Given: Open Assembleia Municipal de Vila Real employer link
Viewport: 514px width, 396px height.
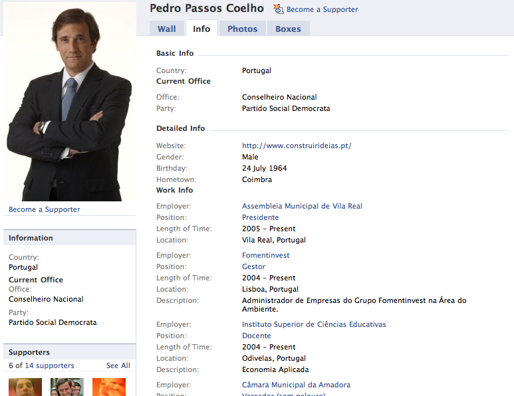Looking at the screenshot, I should [302, 207].
